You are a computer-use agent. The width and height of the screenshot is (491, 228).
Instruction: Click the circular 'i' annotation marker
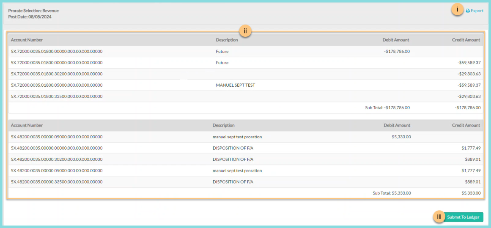click(457, 10)
